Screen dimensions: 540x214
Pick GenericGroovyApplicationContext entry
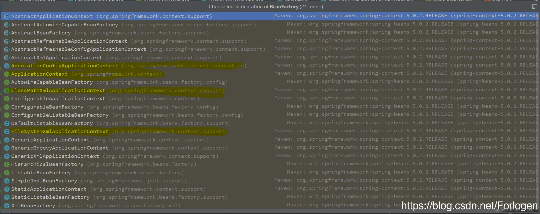pyautogui.click(x=60, y=148)
